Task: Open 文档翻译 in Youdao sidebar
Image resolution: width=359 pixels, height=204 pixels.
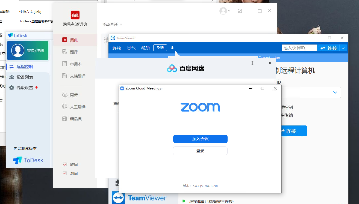Action: 78,76
